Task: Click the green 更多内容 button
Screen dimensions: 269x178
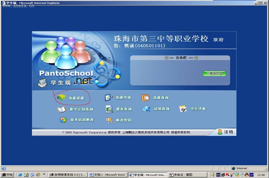Action: point(215,73)
